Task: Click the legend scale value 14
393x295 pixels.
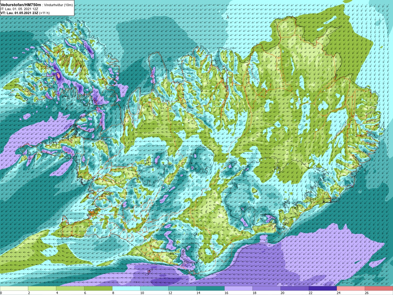Action: [x=198, y=293]
